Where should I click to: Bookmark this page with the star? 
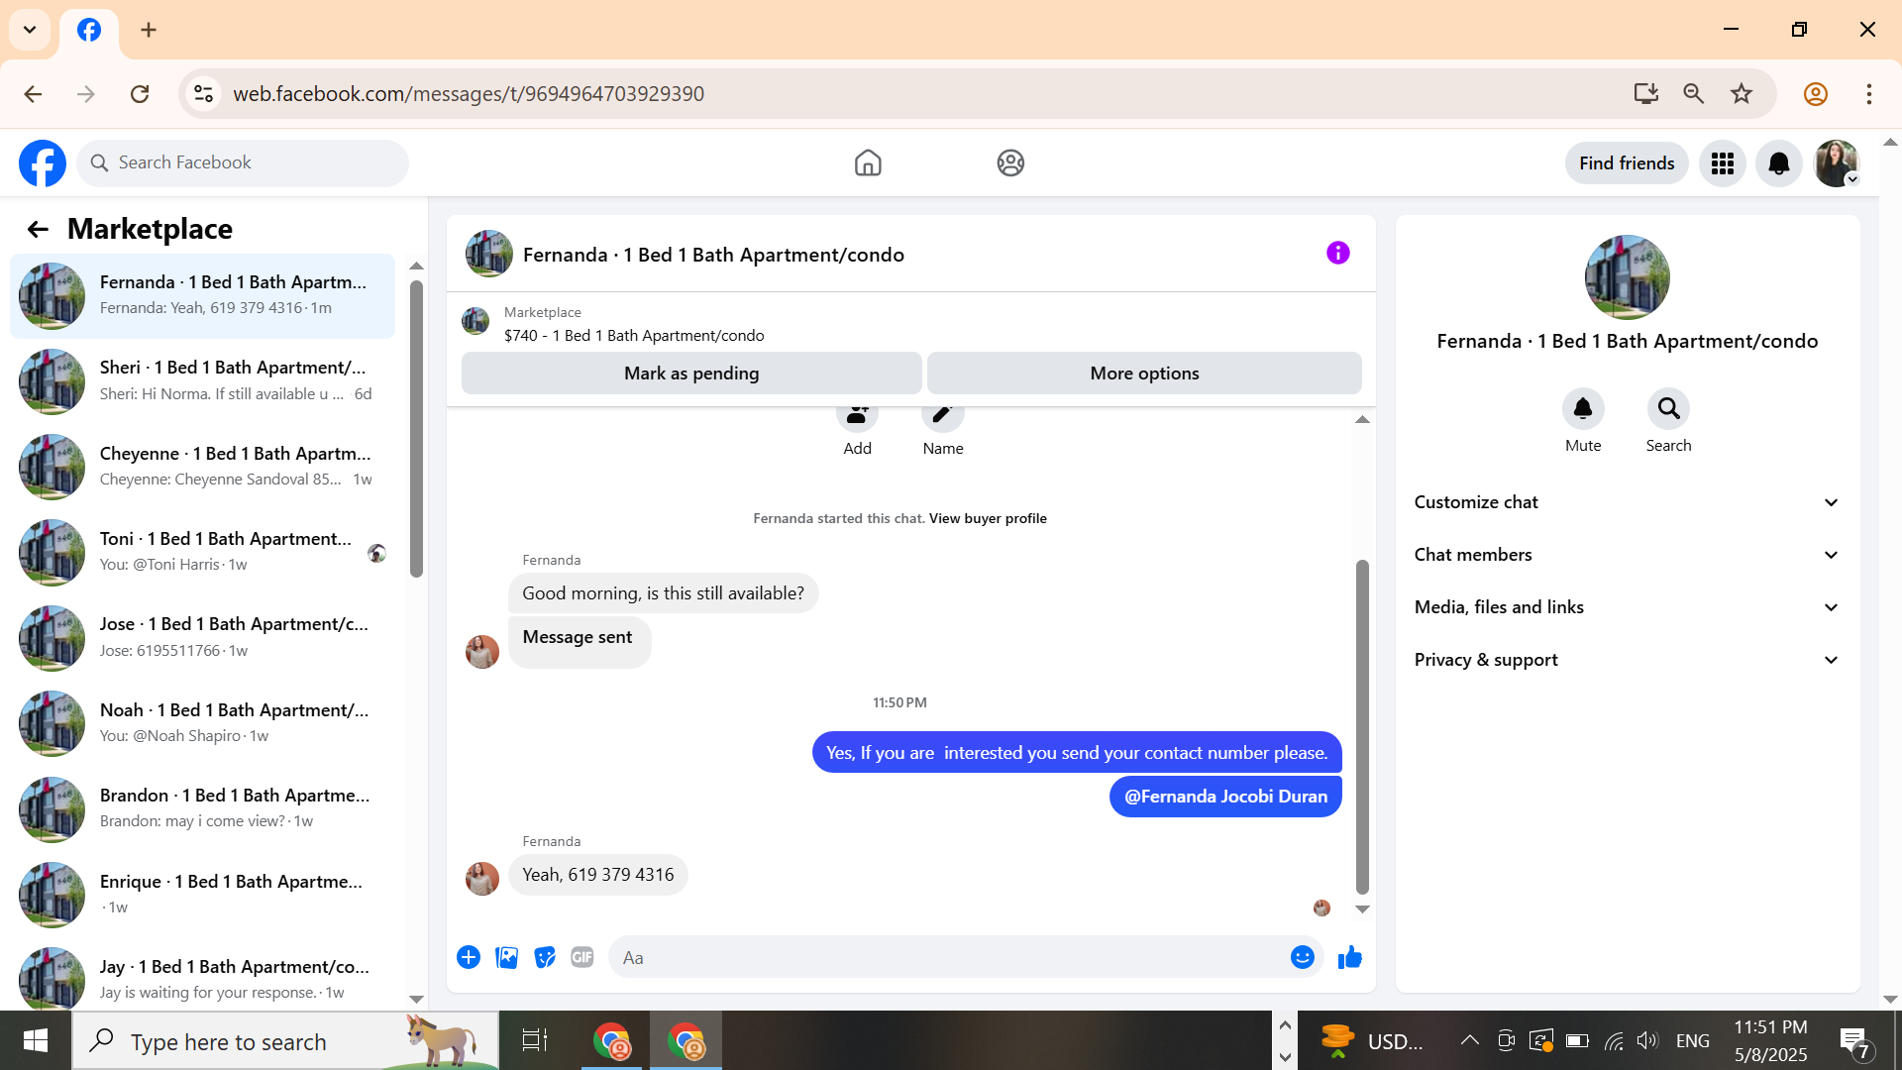coord(1742,94)
